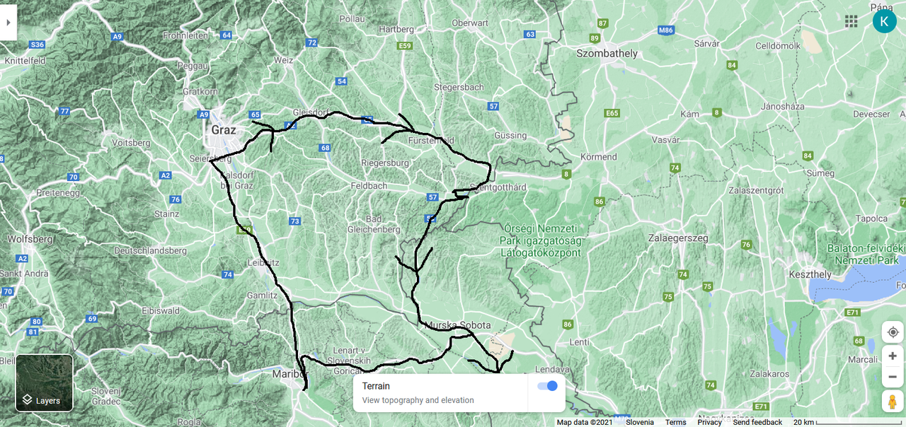This screenshot has height=427, width=906.
Task: Toggle the Terrain switch off
Action: coord(547,386)
